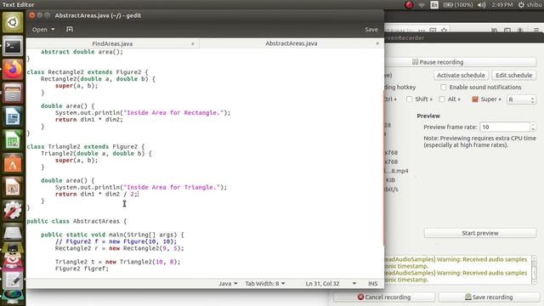The height and width of the screenshot is (306, 544).
Task: Save the file with the Save button
Action: (x=371, y=30)
